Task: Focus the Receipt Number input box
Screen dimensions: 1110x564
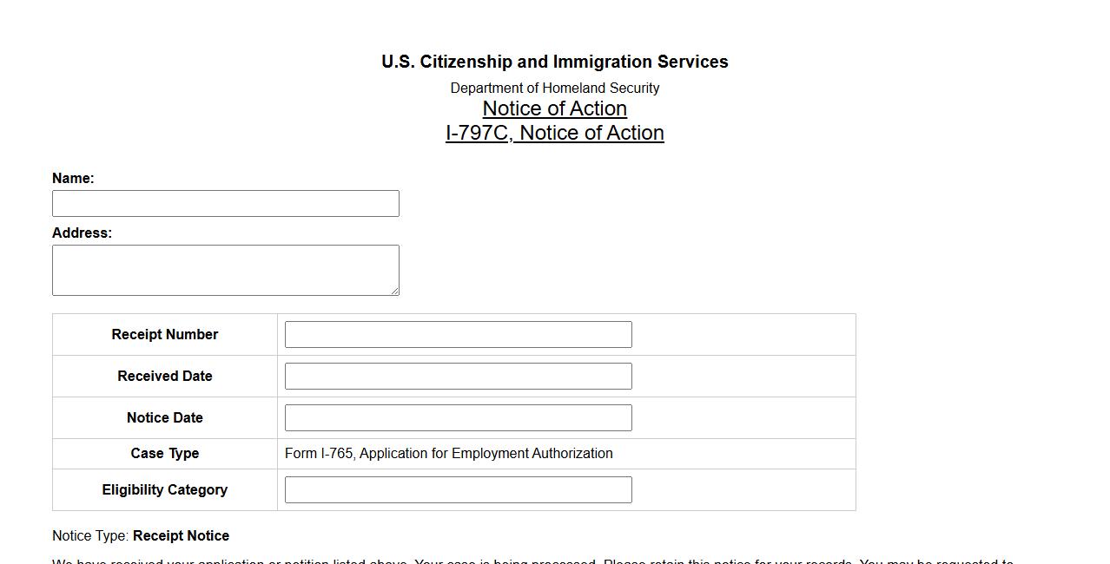Action: coord(458,335)
